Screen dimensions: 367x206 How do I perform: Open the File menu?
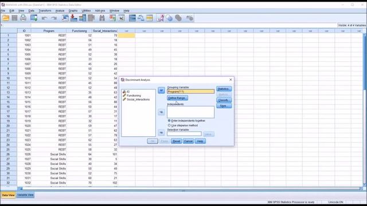pos(3,11)
